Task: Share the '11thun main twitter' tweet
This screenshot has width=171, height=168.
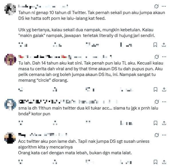Action: [x=164, y=123]
